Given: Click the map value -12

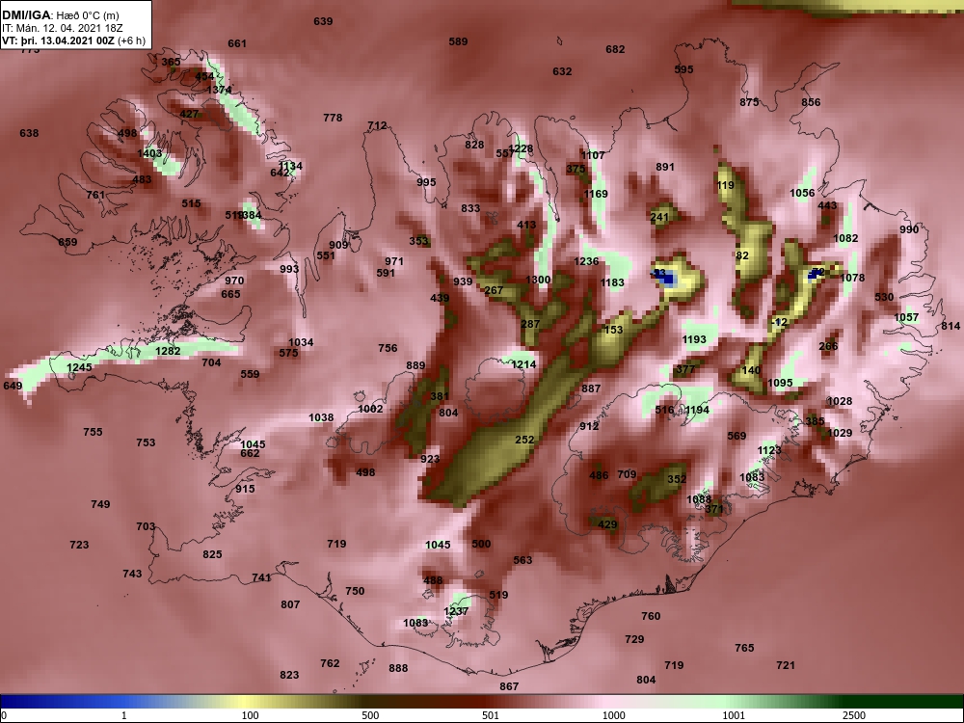Looking at the screenshot, I should point(779,323).
